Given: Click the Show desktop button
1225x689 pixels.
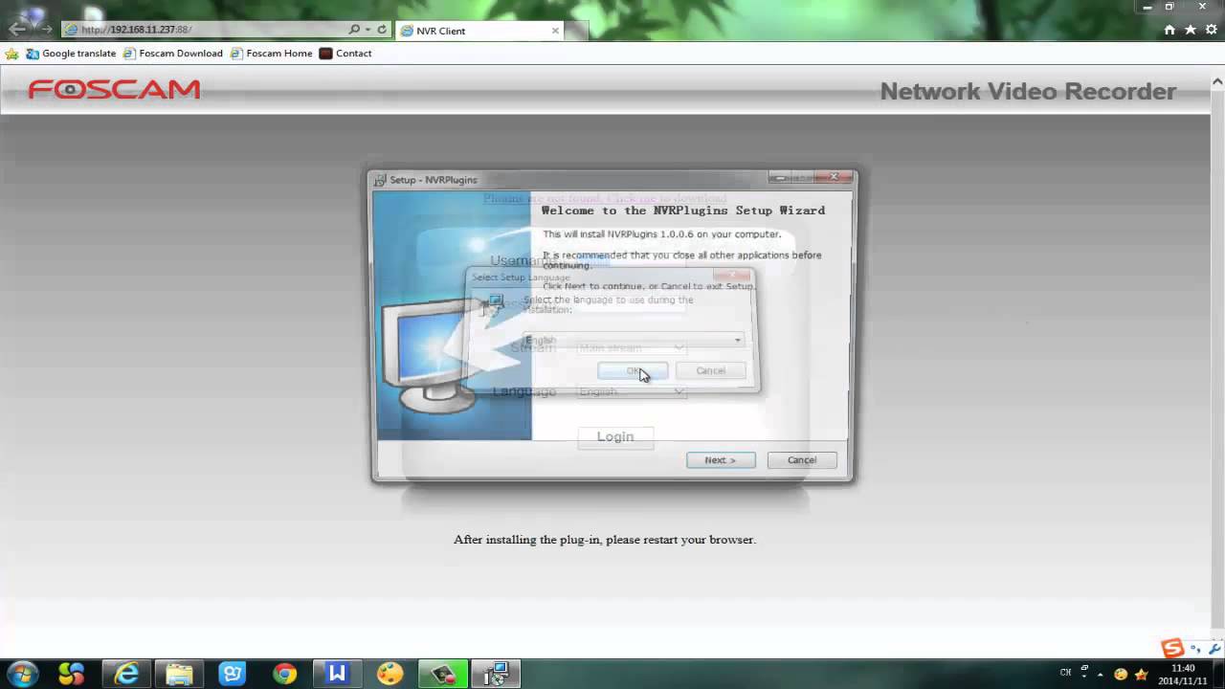Looking at the screenshot, I should pos(1219,674).
